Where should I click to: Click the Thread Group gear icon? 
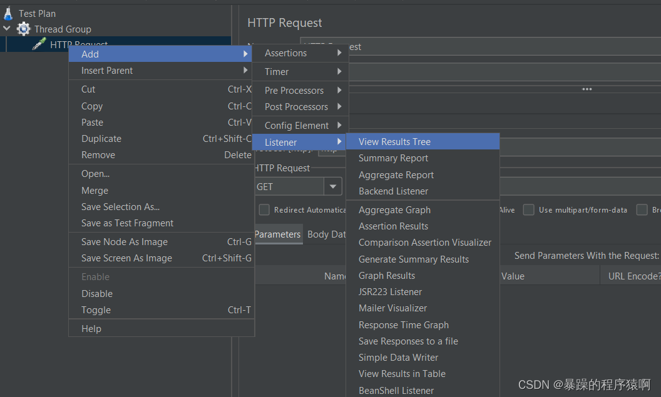(x=24, y=29)
